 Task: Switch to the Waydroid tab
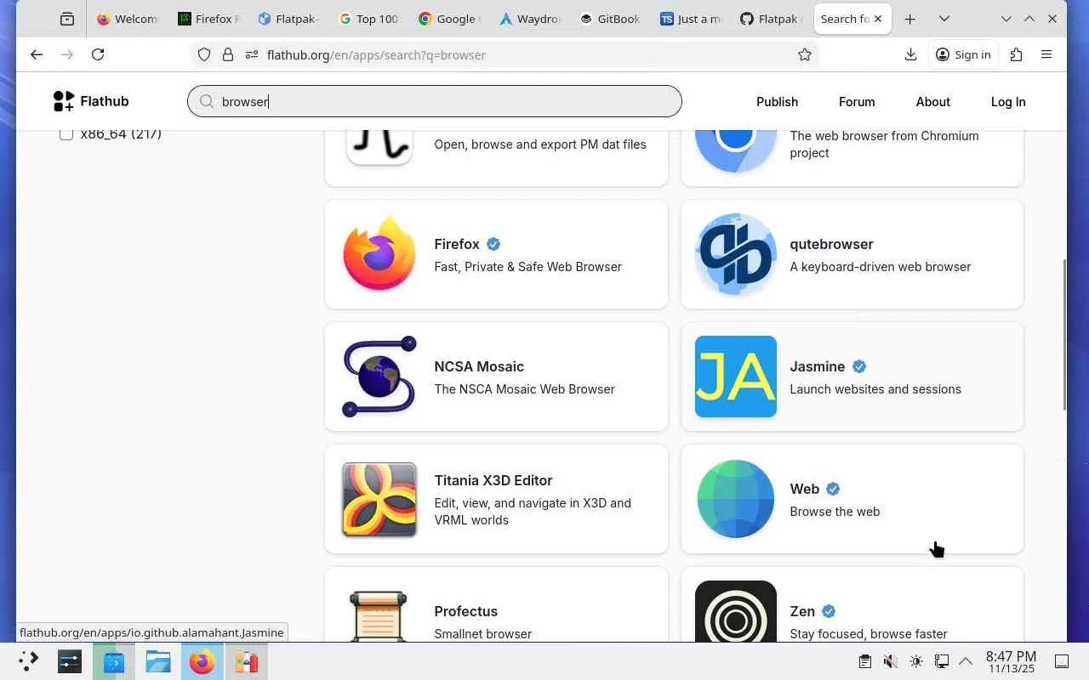(529, 19)
